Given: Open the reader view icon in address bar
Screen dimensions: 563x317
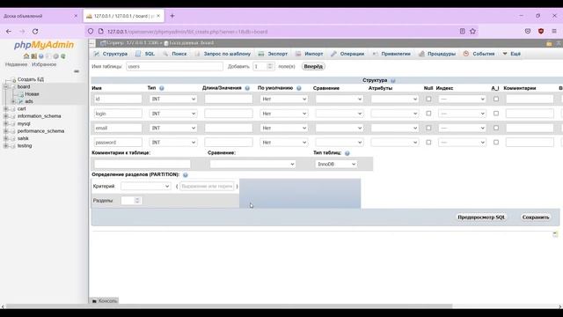Looking at the screenshot, I should tap(463, 32).
